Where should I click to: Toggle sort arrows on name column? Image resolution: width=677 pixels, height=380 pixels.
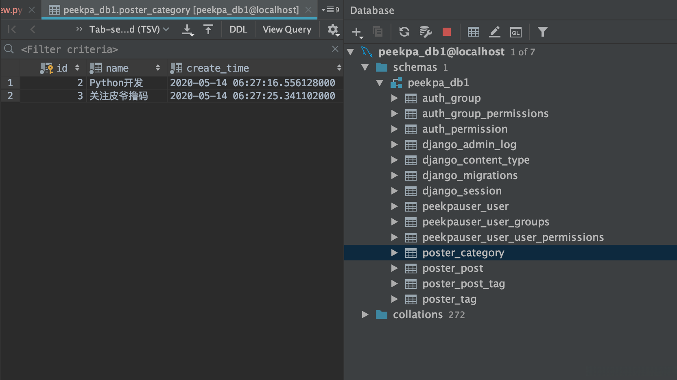point(158,68)
